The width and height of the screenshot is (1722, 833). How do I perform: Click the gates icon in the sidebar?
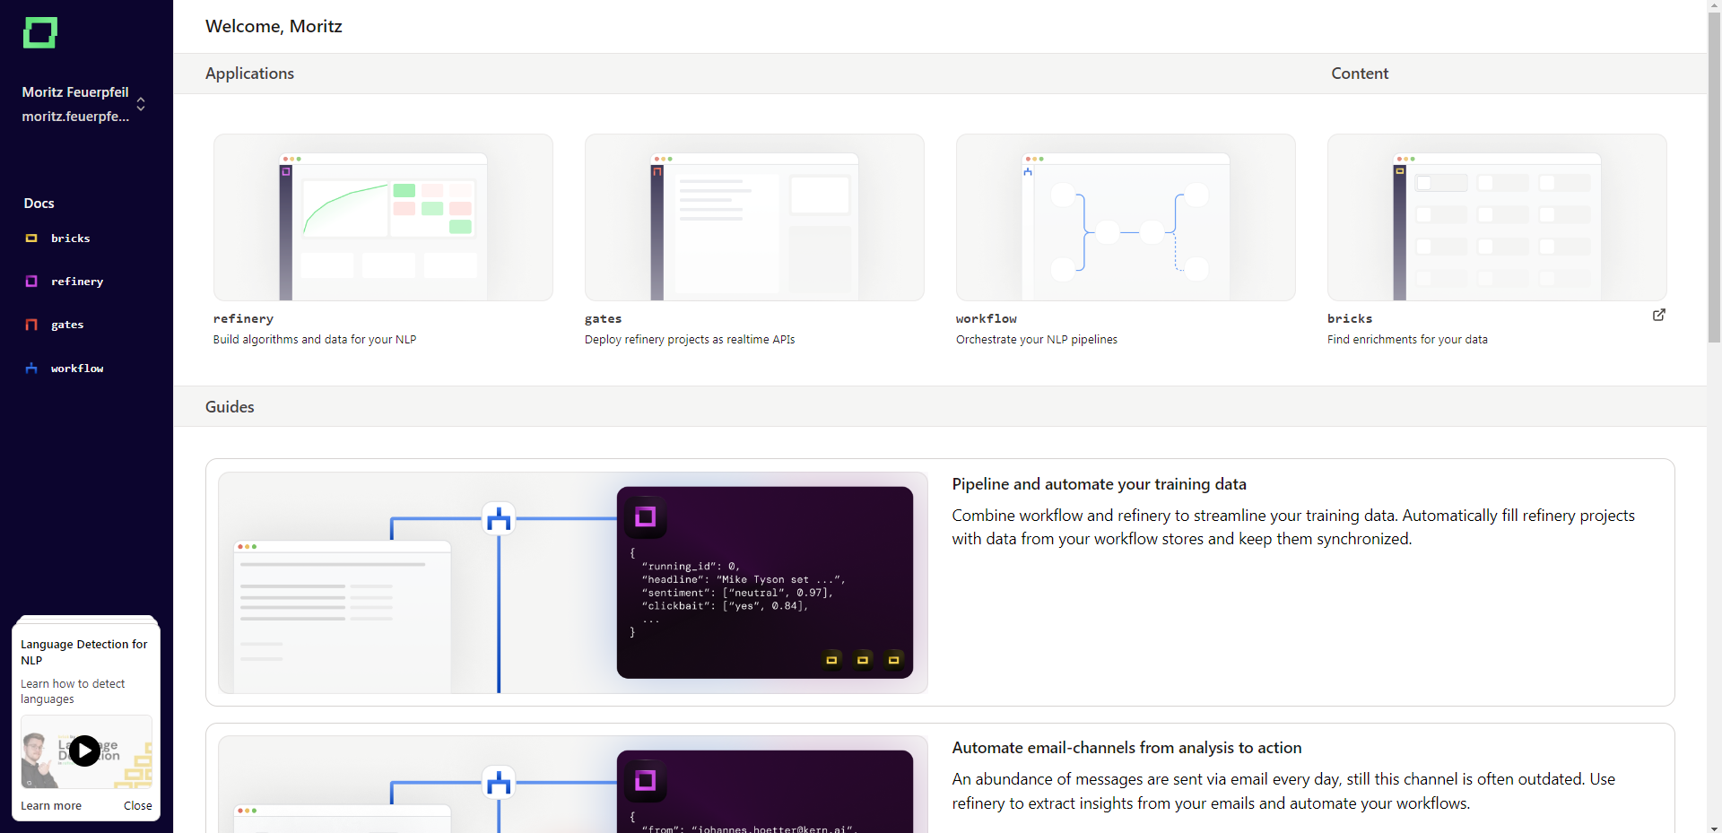[x=31, y=325]
